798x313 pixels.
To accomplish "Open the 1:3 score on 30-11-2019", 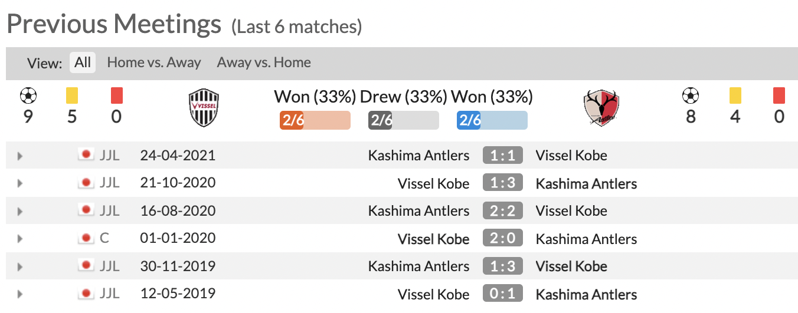I will point(503,266).
